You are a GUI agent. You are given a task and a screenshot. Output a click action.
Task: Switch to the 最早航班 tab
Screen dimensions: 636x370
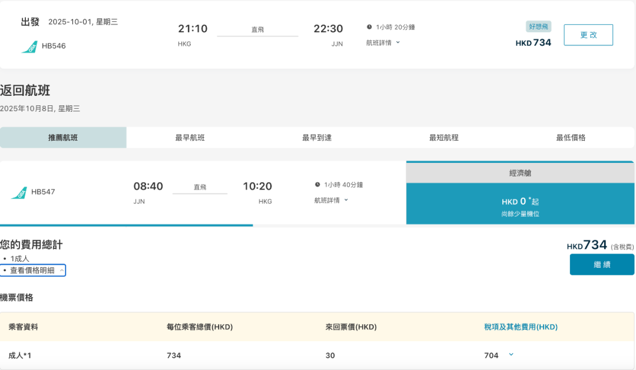[x=191, y=137]
